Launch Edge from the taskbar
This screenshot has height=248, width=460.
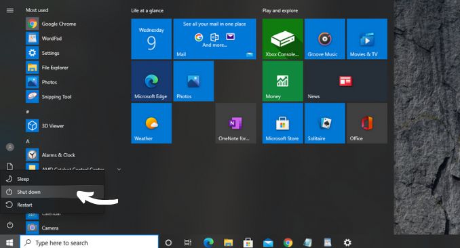pos(208,243)
